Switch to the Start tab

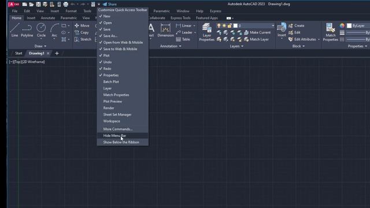[x=18, y=53]
